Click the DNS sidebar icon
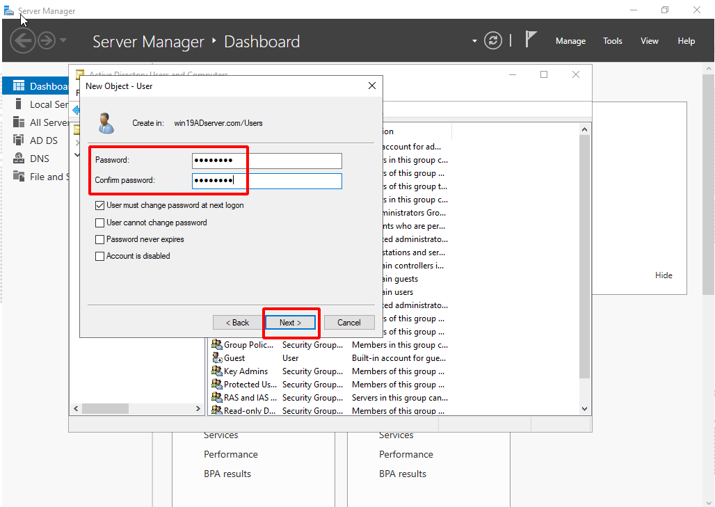715x507 pixels. [x=19, y=158]
